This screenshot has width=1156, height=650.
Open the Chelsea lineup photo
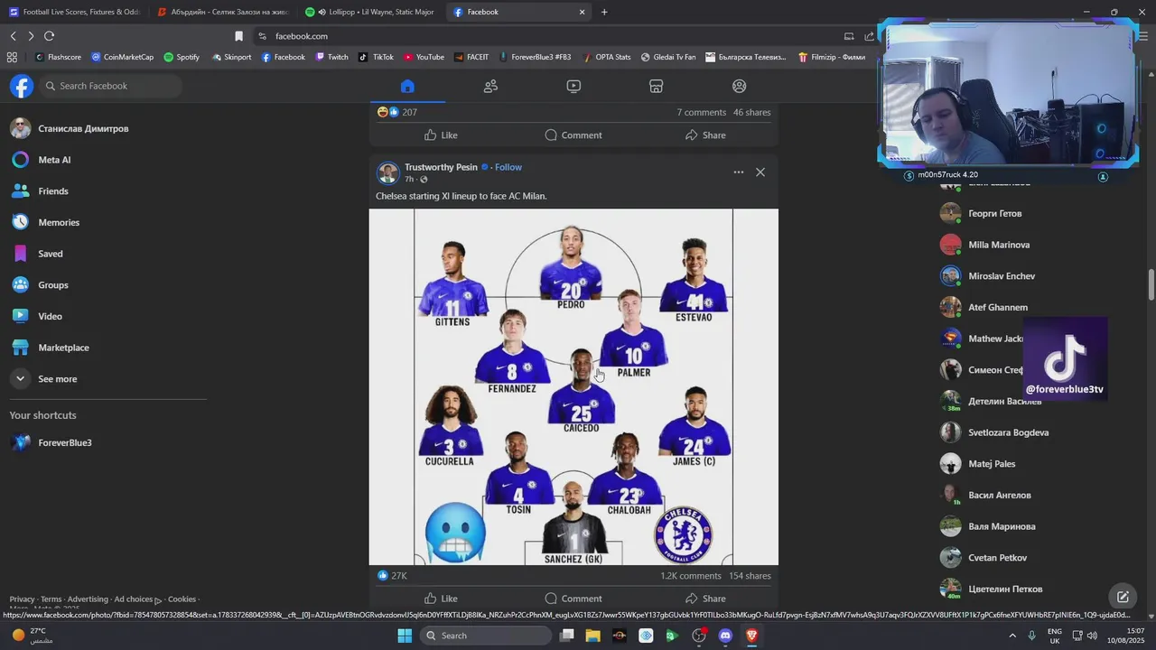pyautogui.click(x=573, y=387)
